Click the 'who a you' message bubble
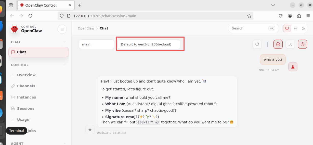The image size is (313, 145). (x=273, y=59)
